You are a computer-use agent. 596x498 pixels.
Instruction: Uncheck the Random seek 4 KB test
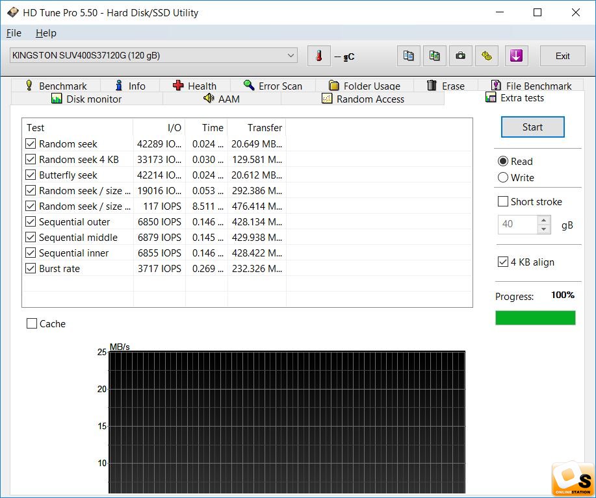pos(31,160)
